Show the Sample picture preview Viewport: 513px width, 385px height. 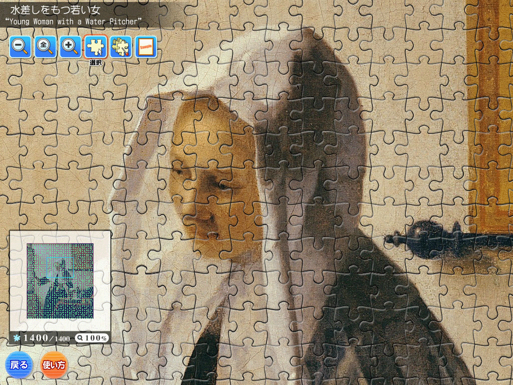coord(146,47)
